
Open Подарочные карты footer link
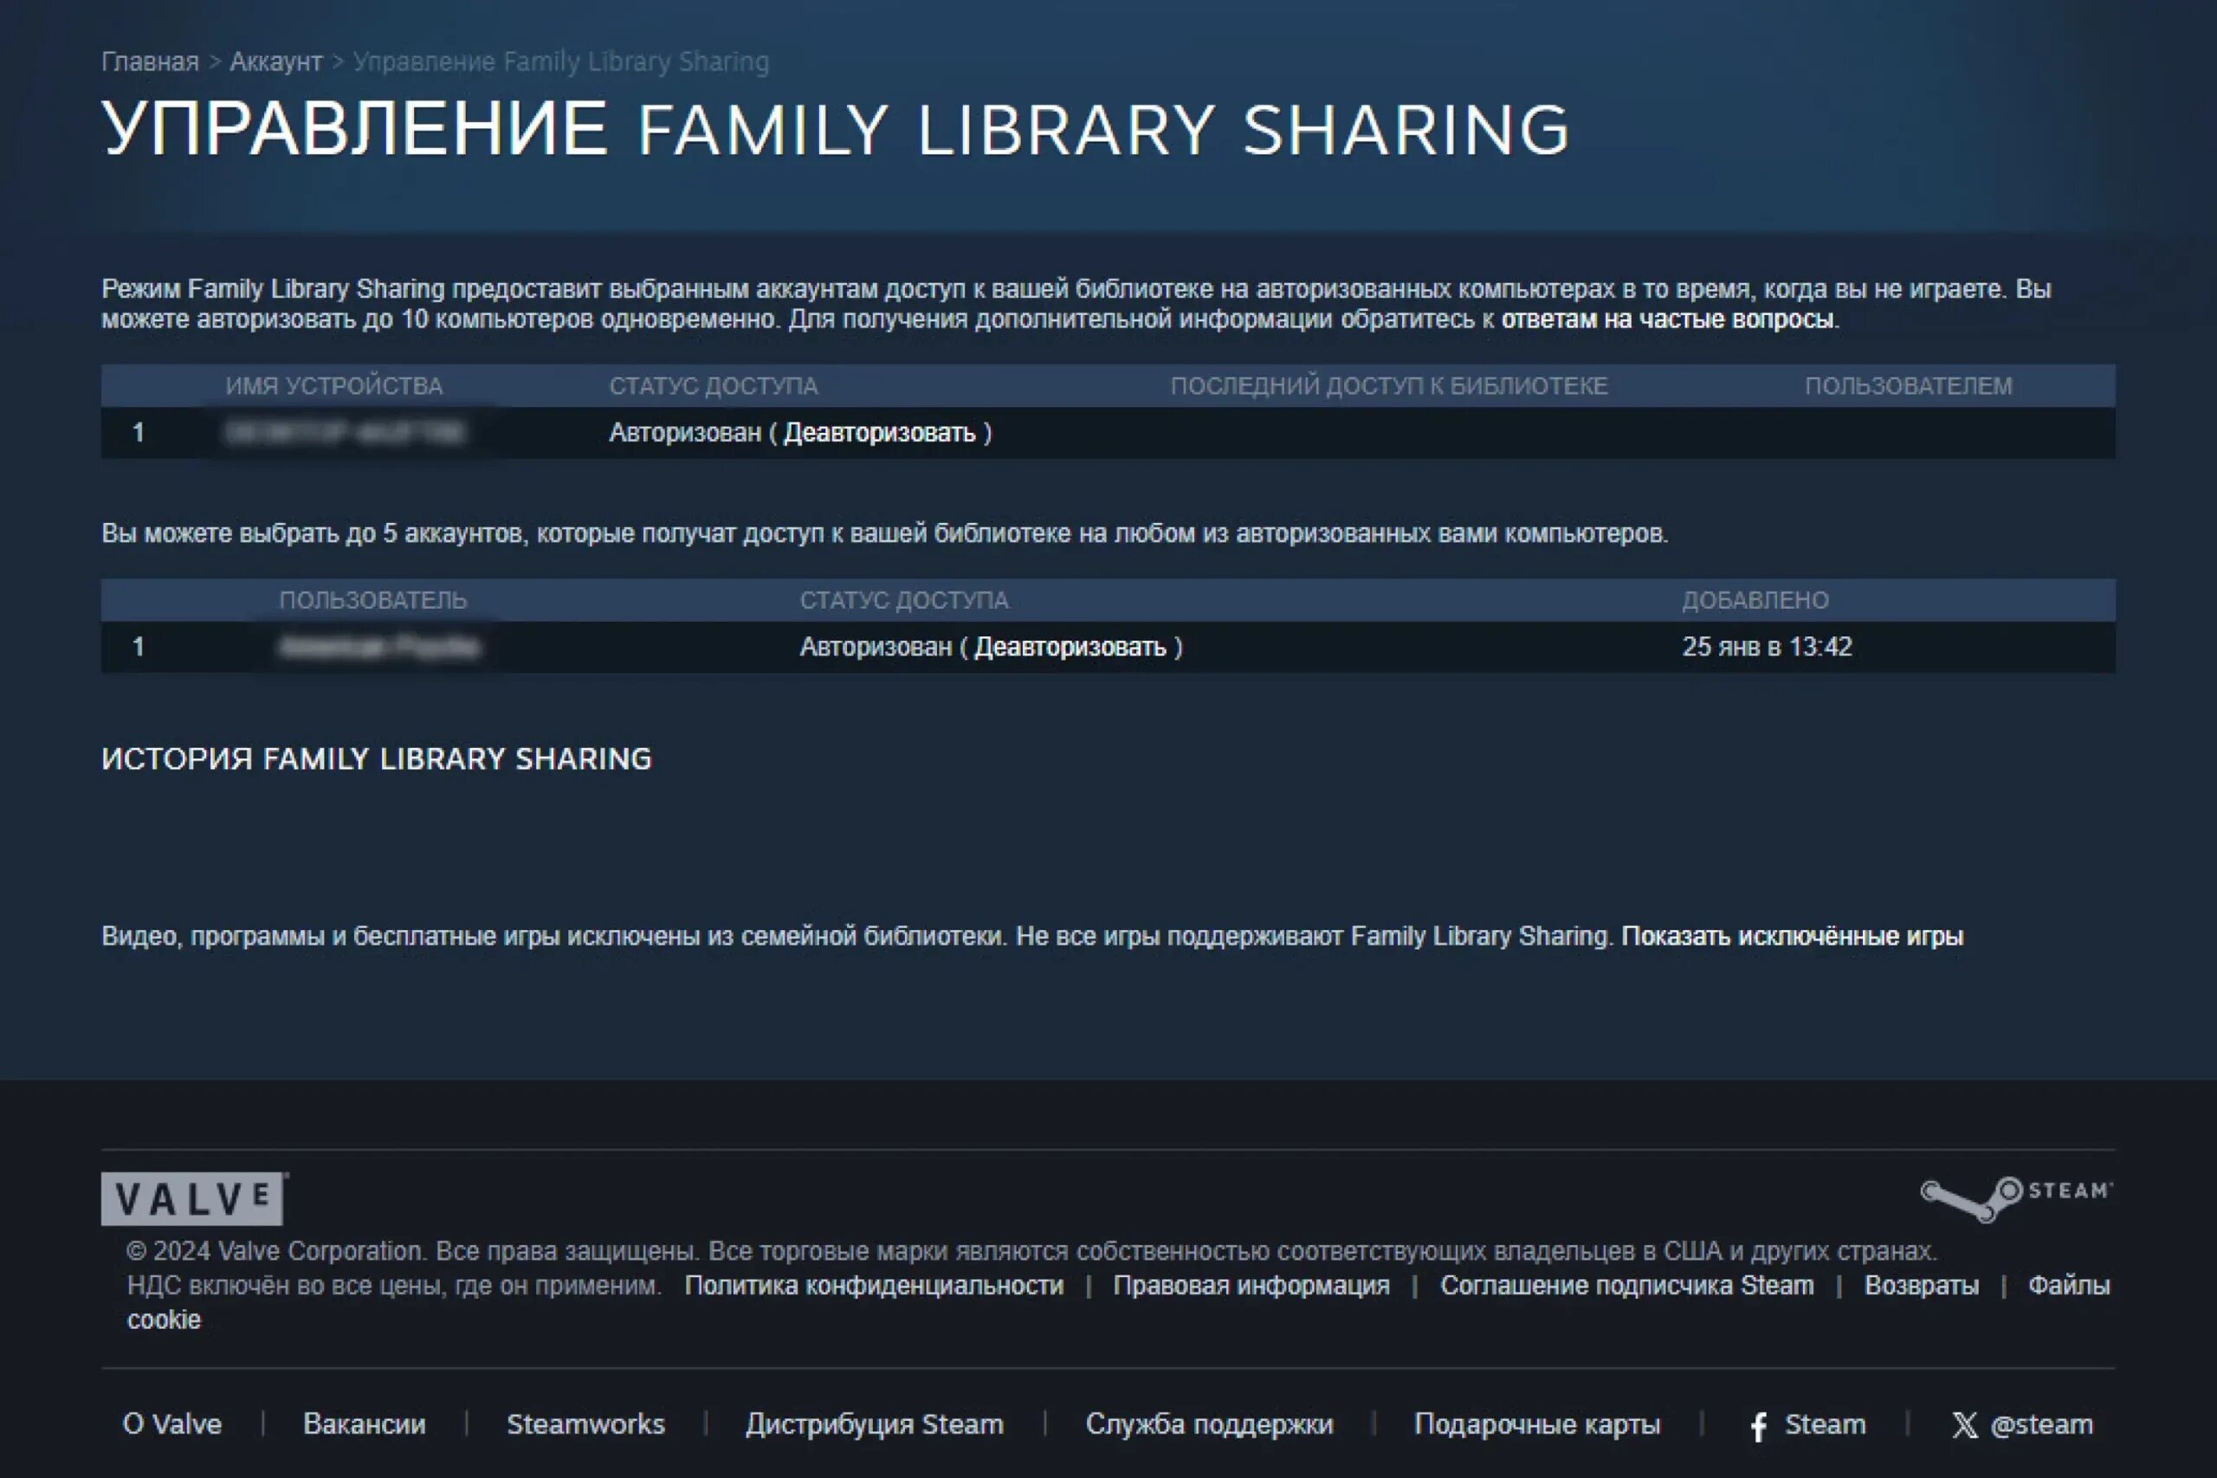1536,1423
